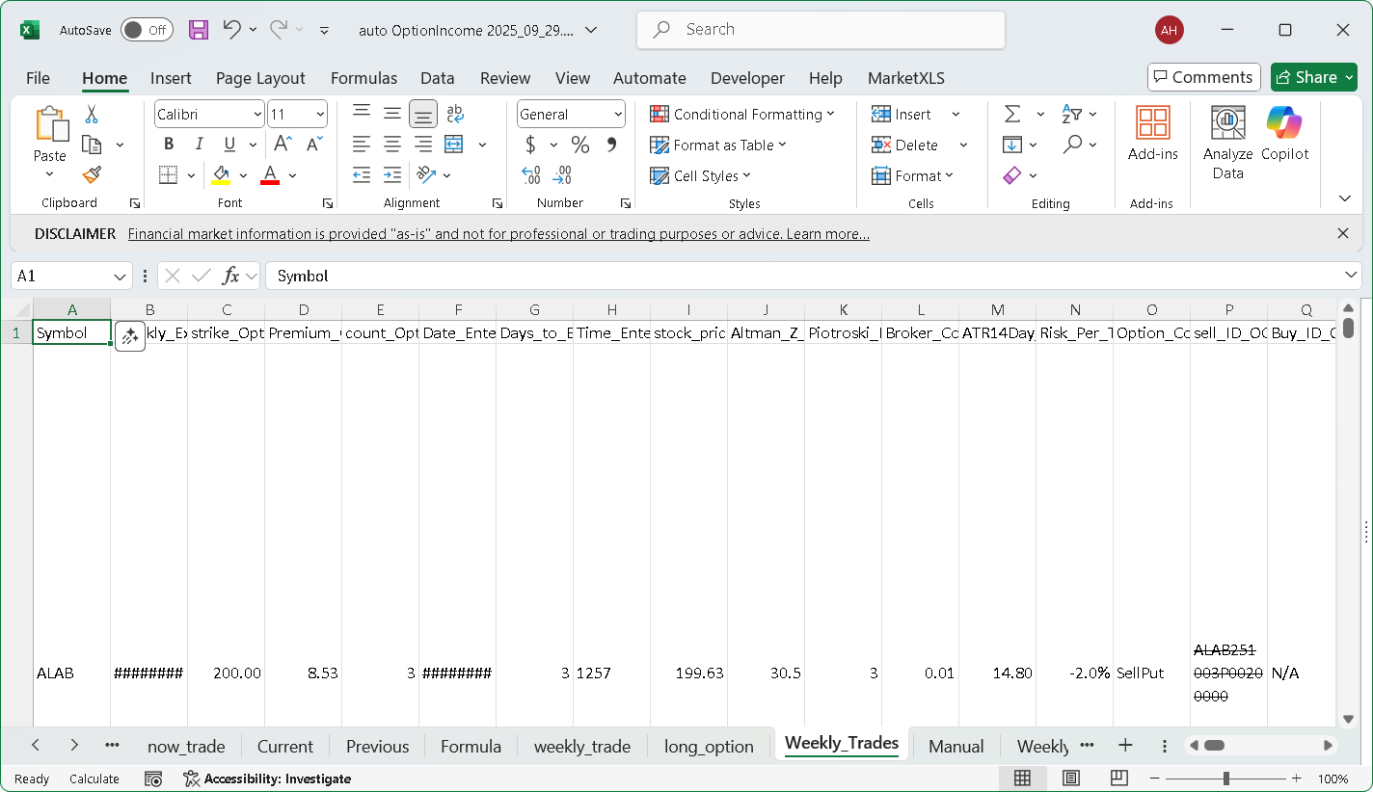Open Analyze Data pane
Viewport: 1373px width, 792px height.
[1227, 141]
